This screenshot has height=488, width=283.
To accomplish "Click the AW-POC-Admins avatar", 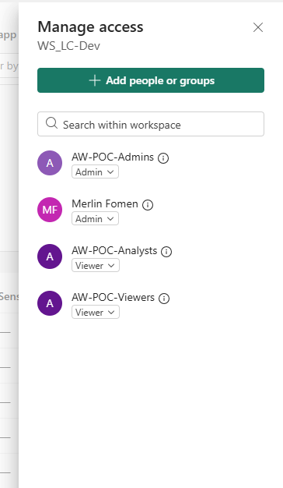I will pos(50,163).
